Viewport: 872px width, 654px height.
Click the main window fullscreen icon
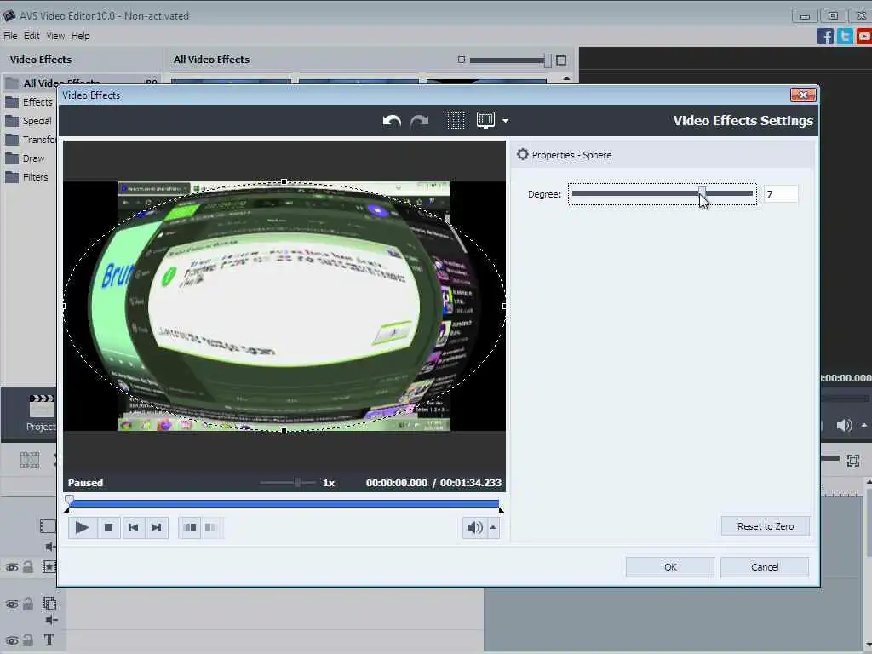[853, 460]
